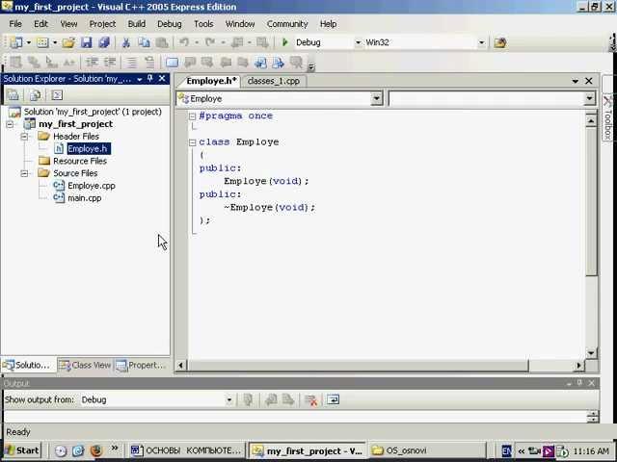Click the Increase Indent icon
The image size is (617, 462).
[110, 62]
